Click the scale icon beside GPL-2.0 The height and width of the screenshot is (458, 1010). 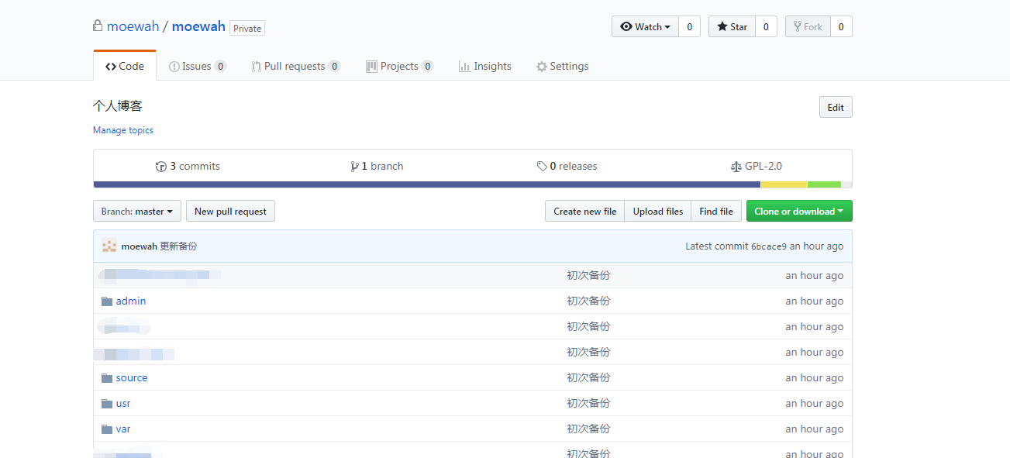tap(736, 166)
